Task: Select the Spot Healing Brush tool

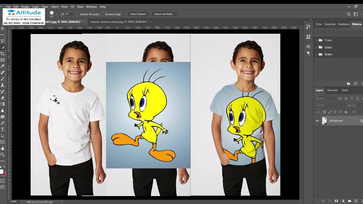Action: (x=3, y=73)
